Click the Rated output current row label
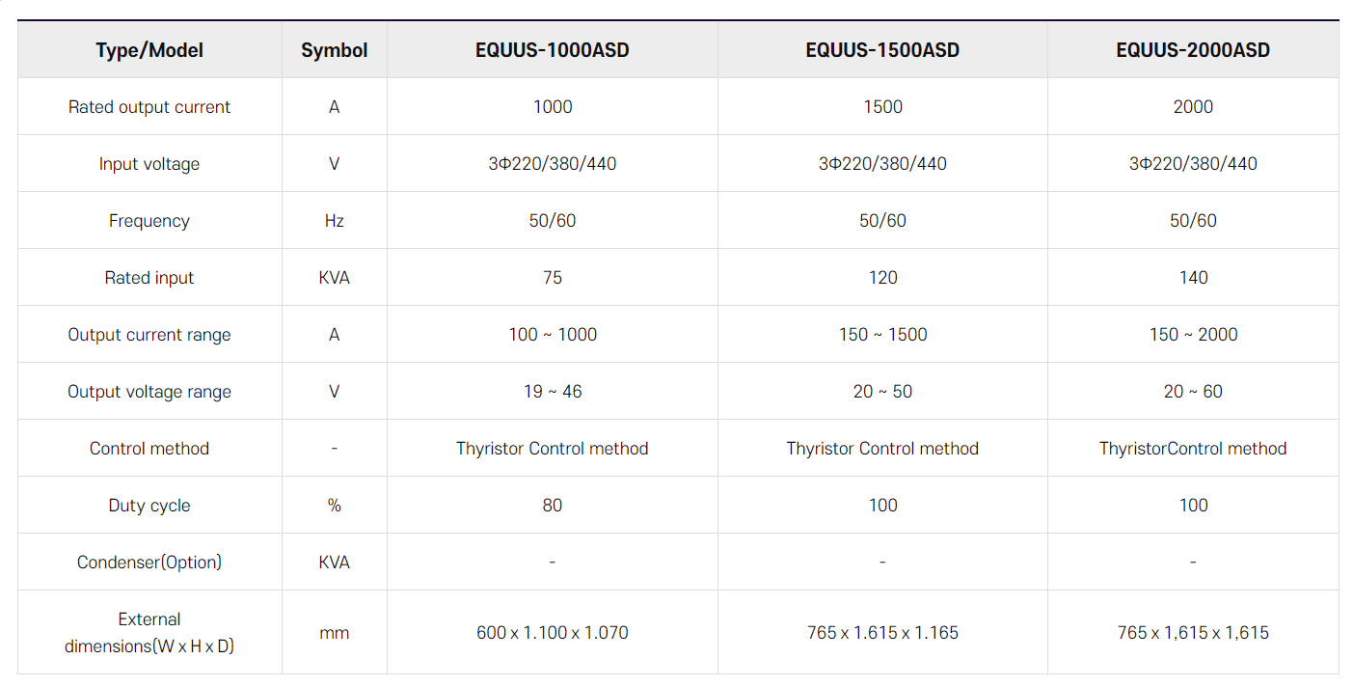The image size is (1353, 687). tap(149, 107)
